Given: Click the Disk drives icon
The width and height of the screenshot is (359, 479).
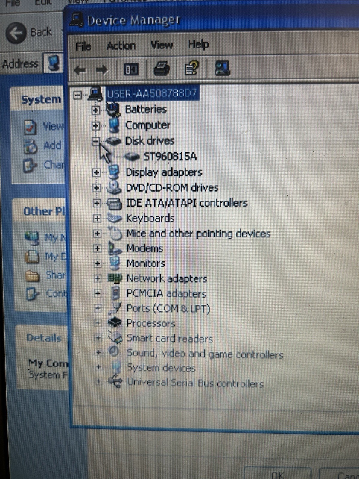Looking at the screenshot, I should pyautogui.click(x=113, y=141).
